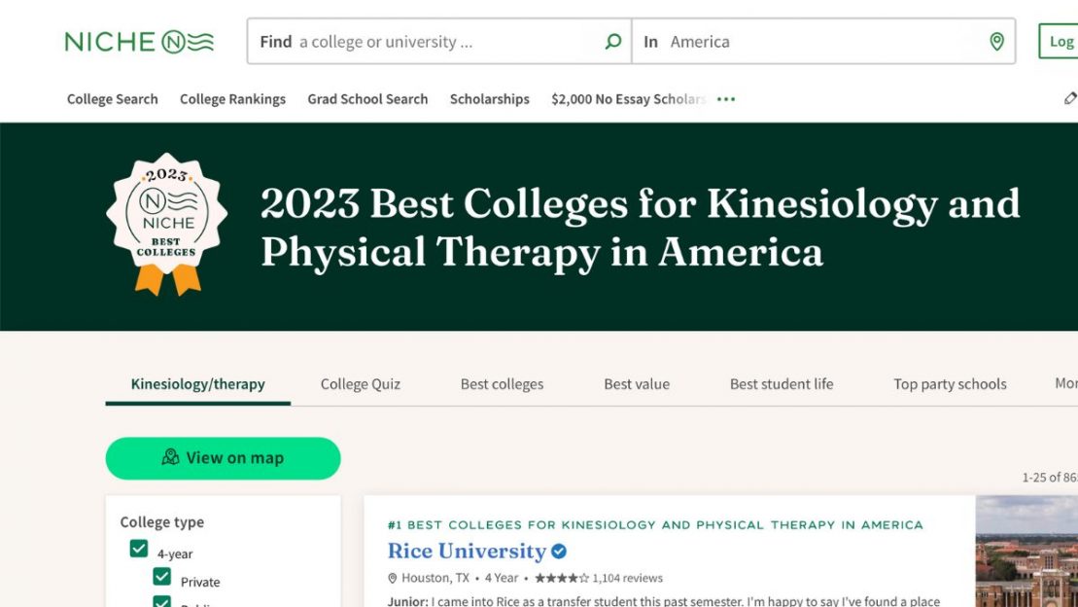Viewport: 1078px width, 607px height.
Task: Go to Scholarships in the navigation bar
Action: [x=490, y=99]
